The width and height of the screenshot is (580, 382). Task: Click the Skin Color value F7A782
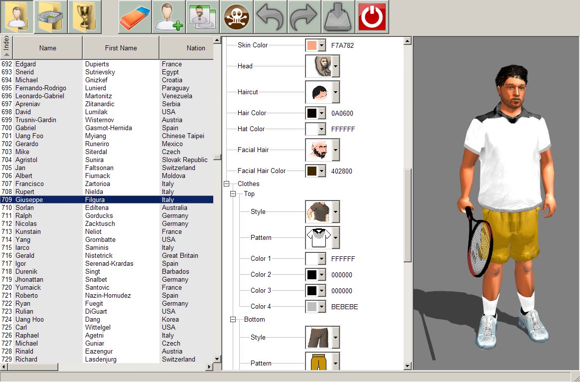pos(342,45)
